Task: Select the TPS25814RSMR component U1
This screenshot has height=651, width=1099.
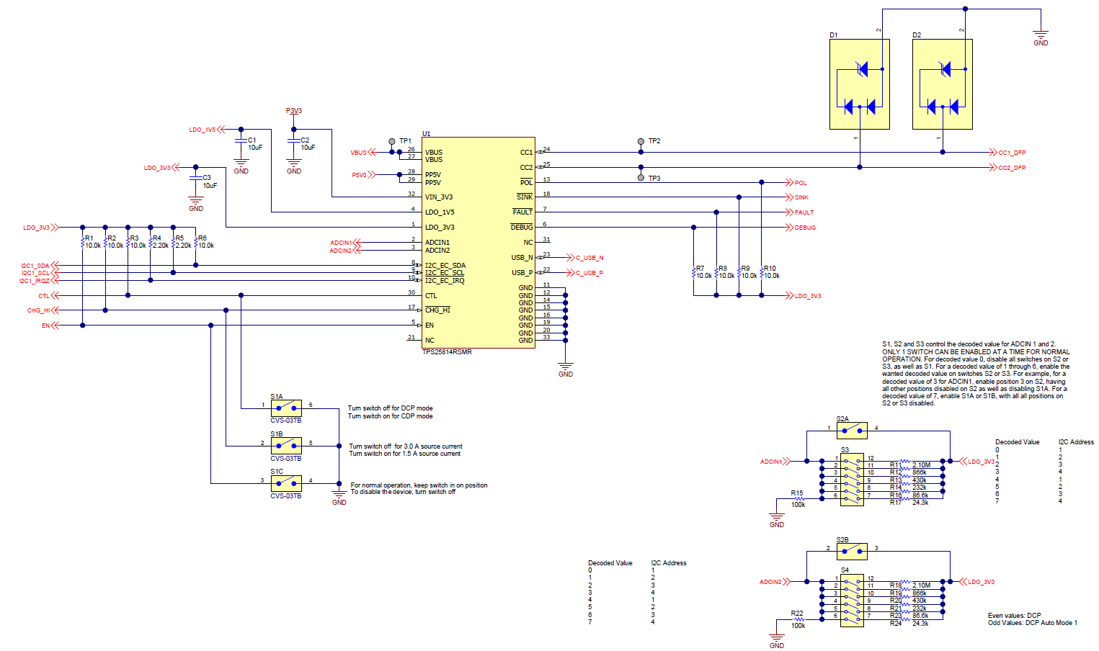Action: pos(478,241)
